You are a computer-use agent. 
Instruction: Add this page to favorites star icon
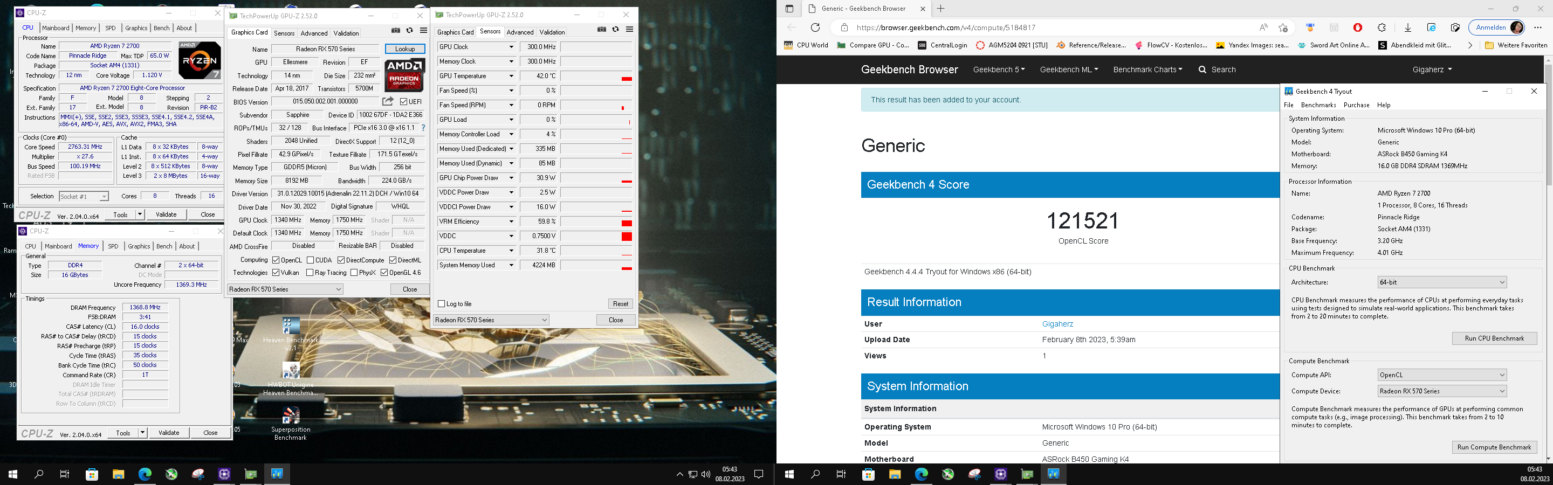coord(1283,27)
